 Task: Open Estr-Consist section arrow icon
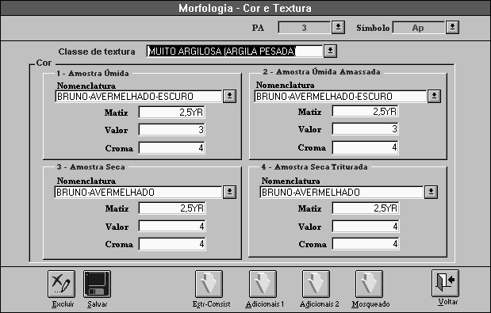click(x=209, y=284)
